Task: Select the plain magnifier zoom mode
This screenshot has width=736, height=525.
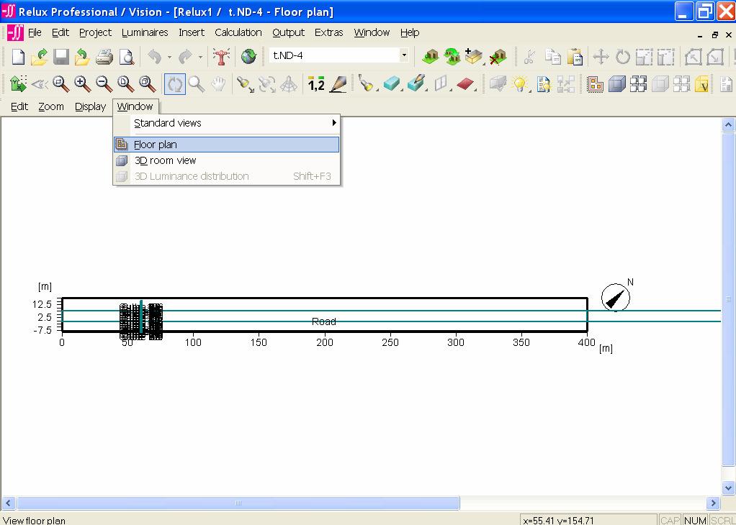Action: pos(196,84)
